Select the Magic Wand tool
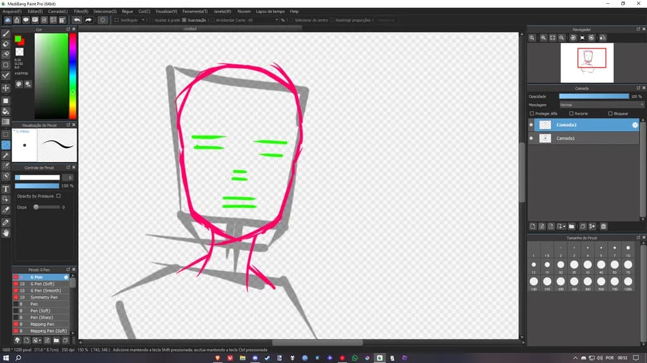 coord(6,156)
